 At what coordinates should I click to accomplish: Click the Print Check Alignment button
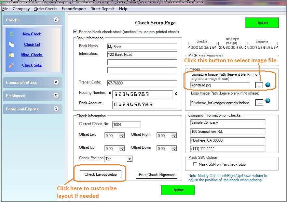pyautogui.click(x=156, y=174)
